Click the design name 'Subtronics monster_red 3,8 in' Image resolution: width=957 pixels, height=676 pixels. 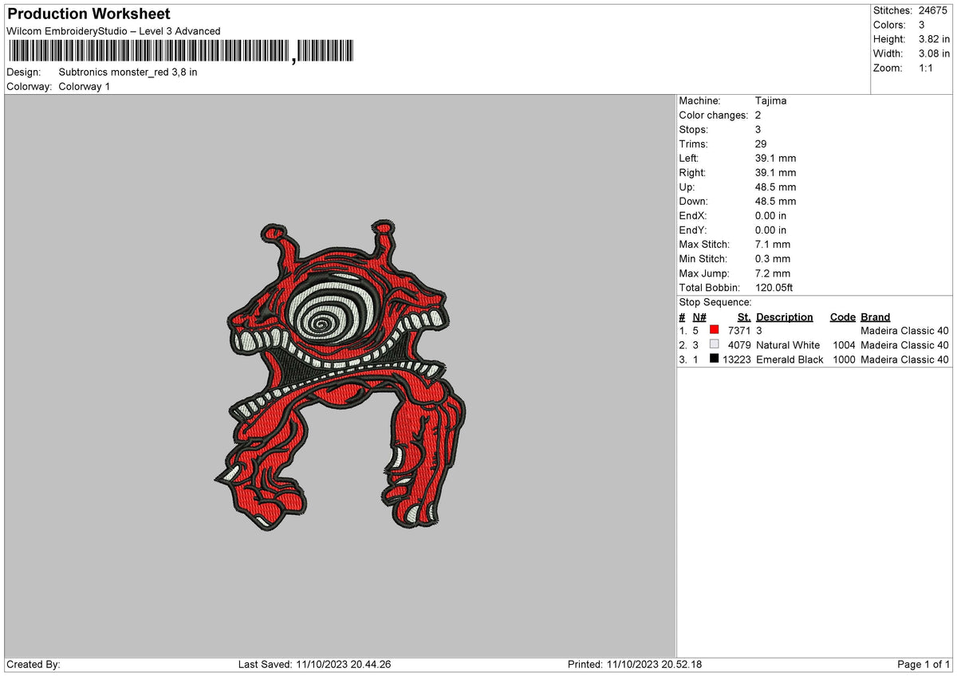[x=128, y=72]
